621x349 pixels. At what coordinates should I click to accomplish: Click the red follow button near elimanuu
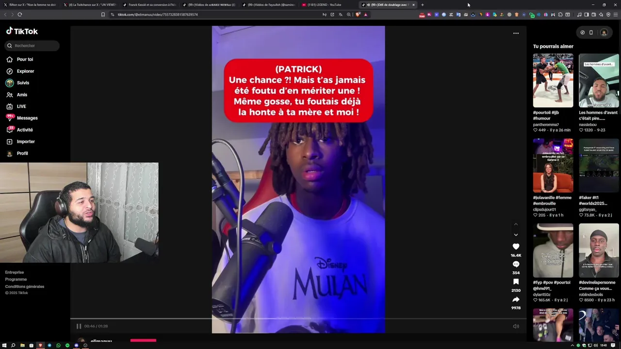(x=143, y=340)
